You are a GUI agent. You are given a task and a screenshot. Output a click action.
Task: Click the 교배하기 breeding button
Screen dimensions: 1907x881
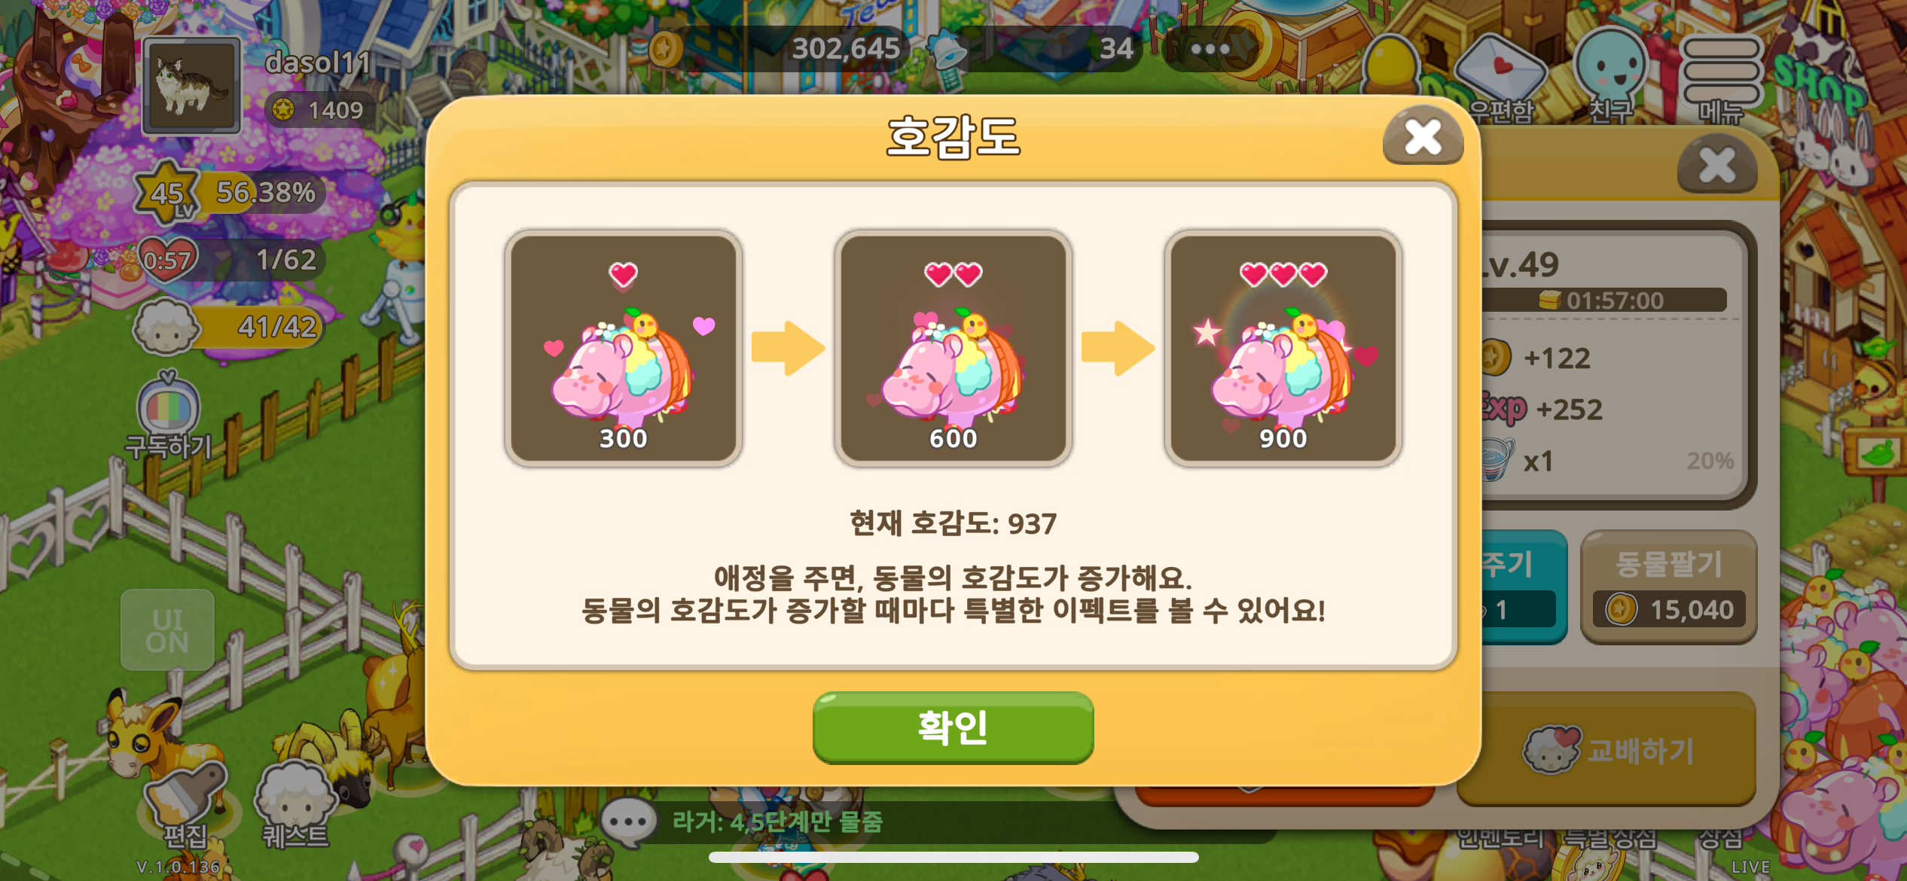pyautogui.click(x=1607, y=749)
